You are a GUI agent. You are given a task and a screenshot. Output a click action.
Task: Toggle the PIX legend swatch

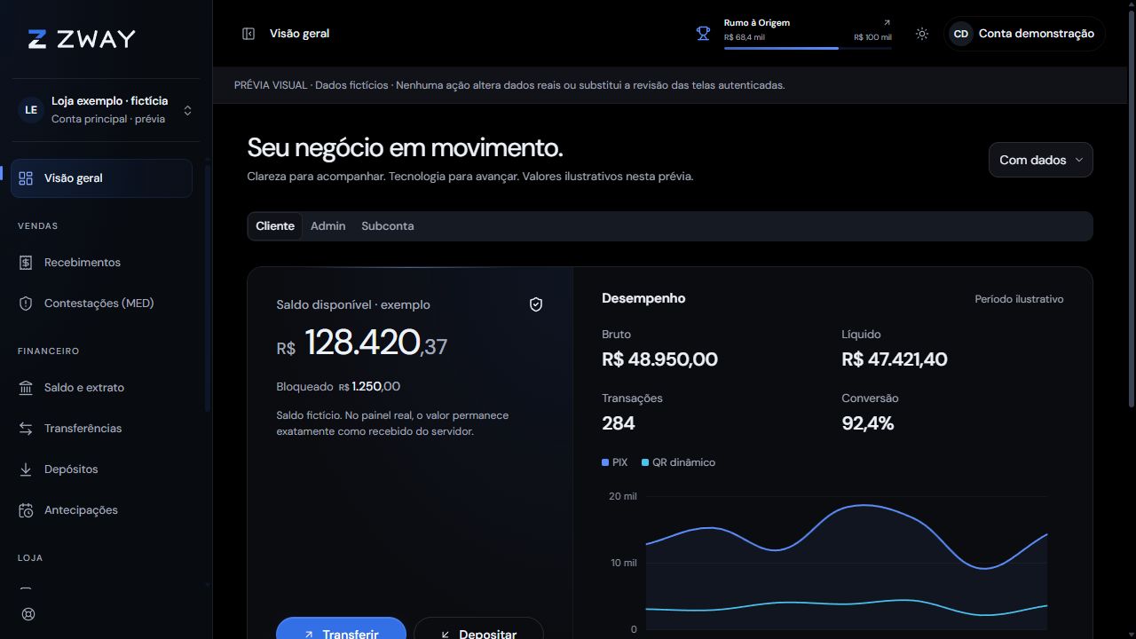point(605,462)
